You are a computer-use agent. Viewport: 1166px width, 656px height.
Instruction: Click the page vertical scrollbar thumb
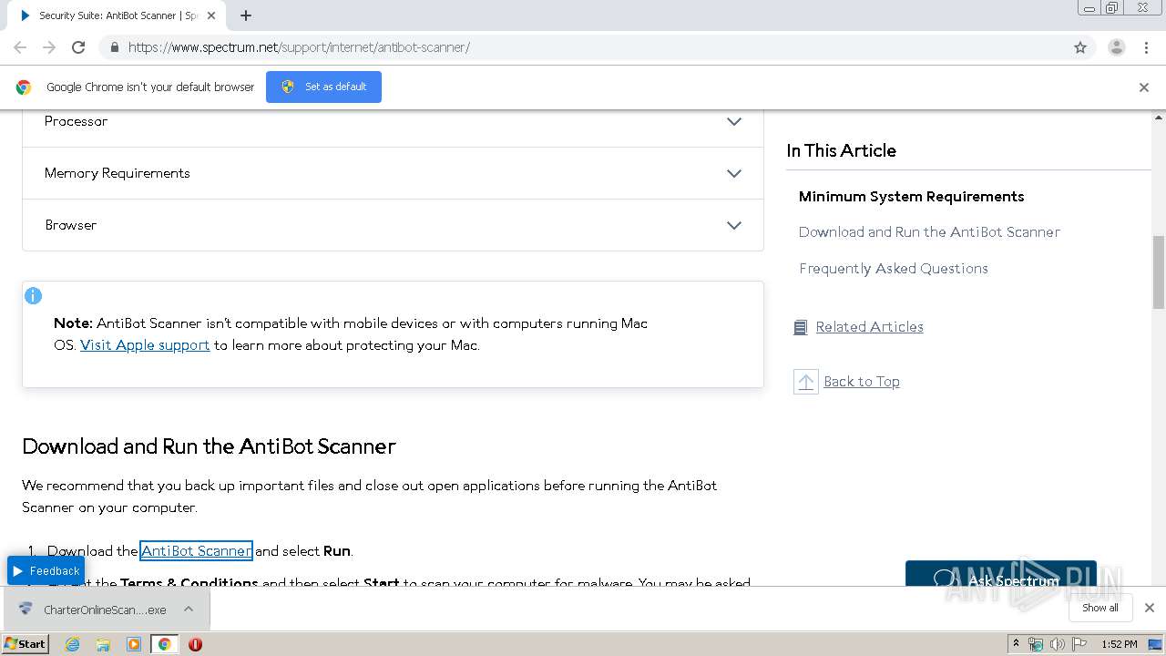(x=1159, y=272)
